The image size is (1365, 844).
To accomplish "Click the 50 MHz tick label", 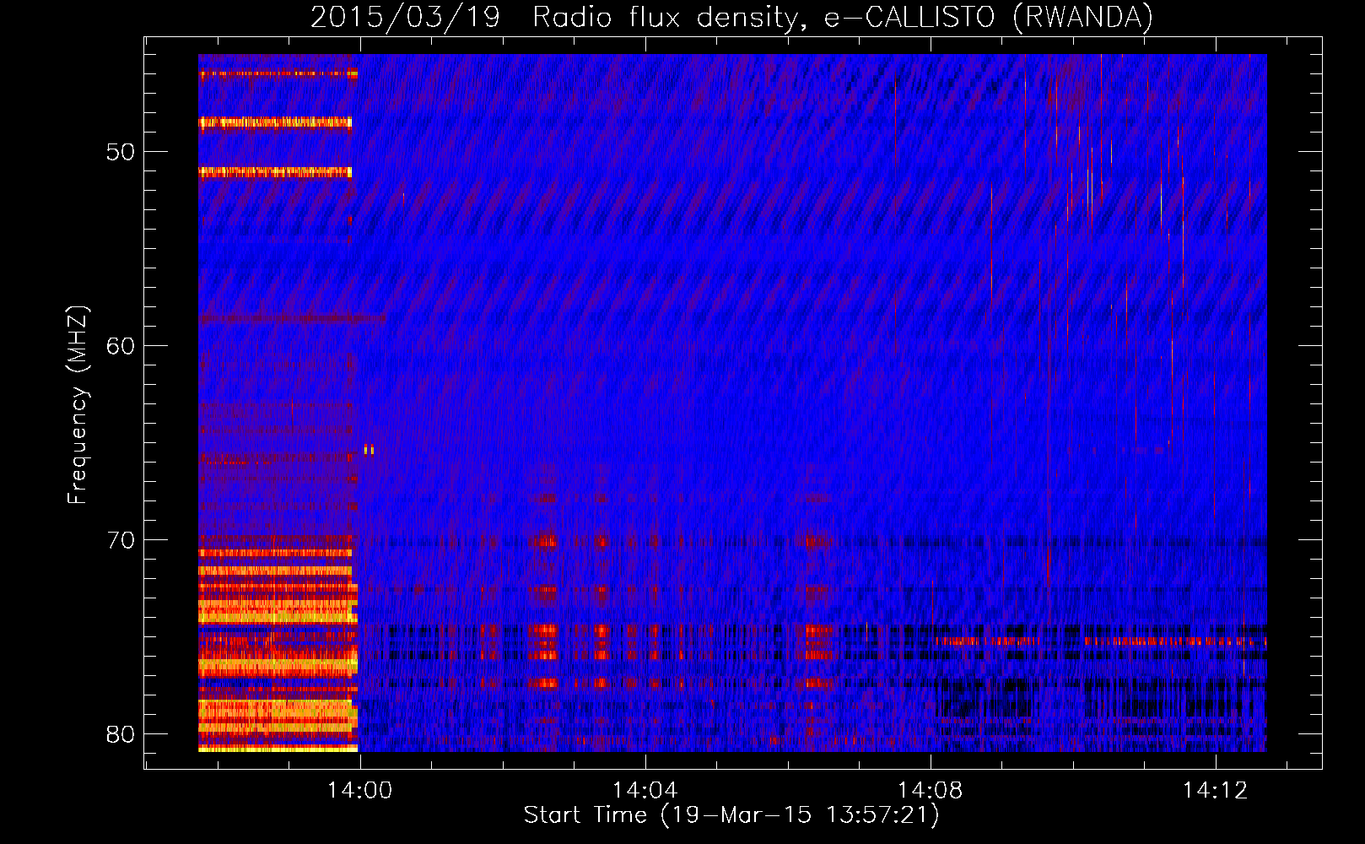I will tap(121, 153).
